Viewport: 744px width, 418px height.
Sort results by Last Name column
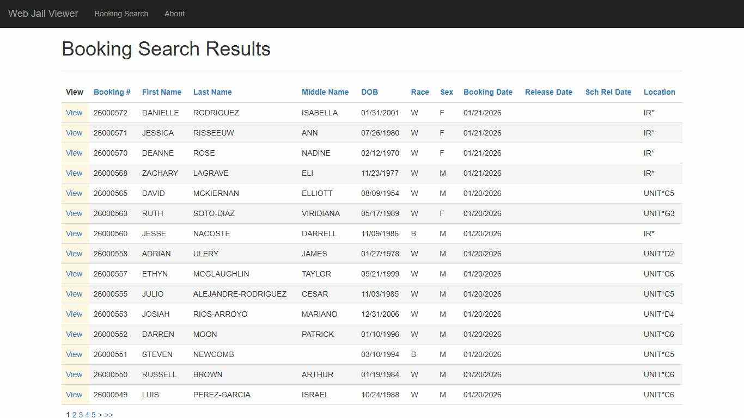click(212, 92)
